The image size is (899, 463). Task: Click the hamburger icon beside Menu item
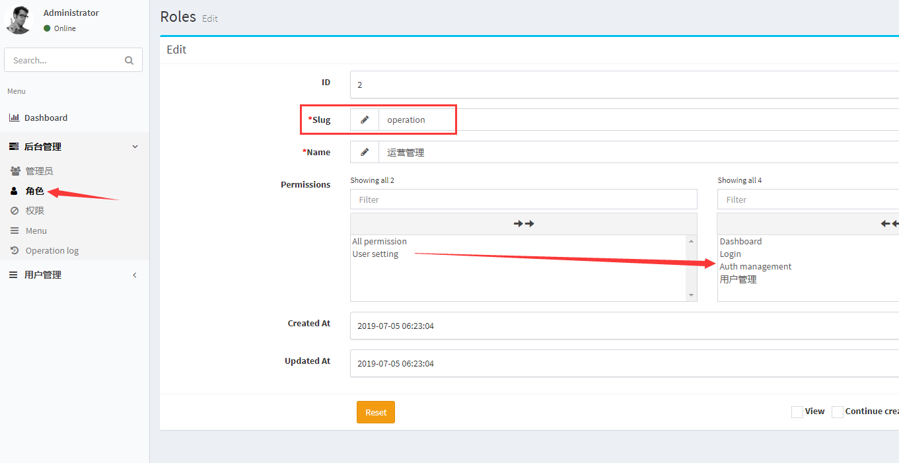pyautogui.click(x=14, y=231)
